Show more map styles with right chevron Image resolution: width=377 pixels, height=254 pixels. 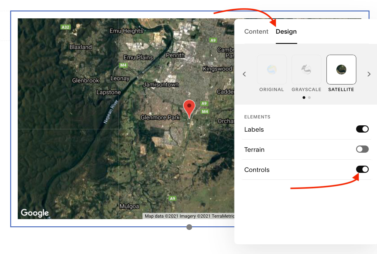(x=369, y=74)
